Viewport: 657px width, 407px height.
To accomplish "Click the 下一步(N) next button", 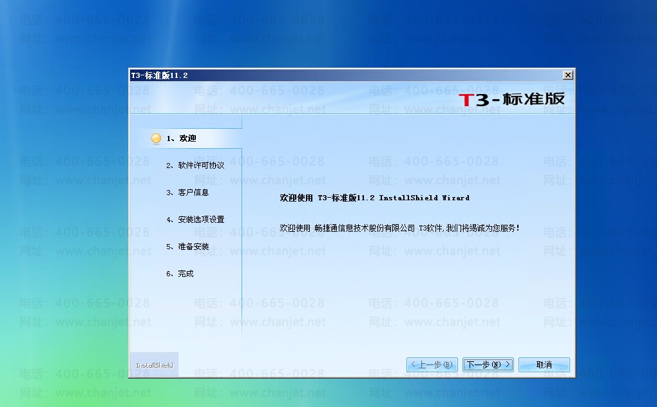I will click(488, 364).
